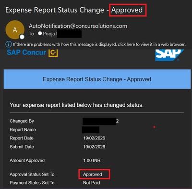Click the sender avatar with letter A

(x=15, y=30)
